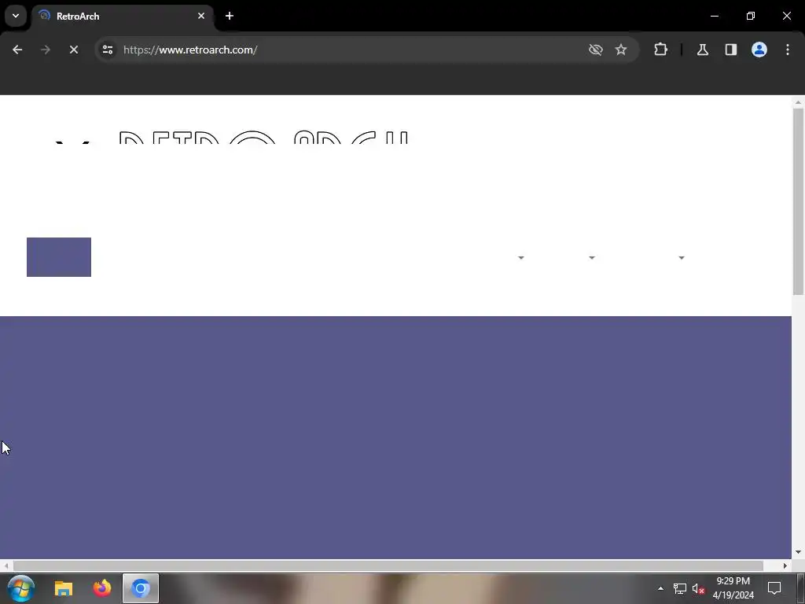Toggle the side panel icon

coord(731,50)
